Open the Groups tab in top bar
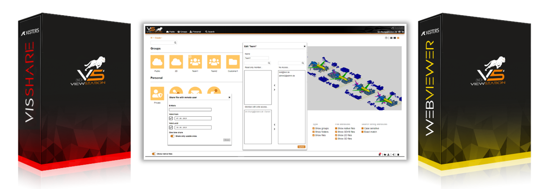The height and width of the screenshot is (189, 547). click(x=182, y=32)
